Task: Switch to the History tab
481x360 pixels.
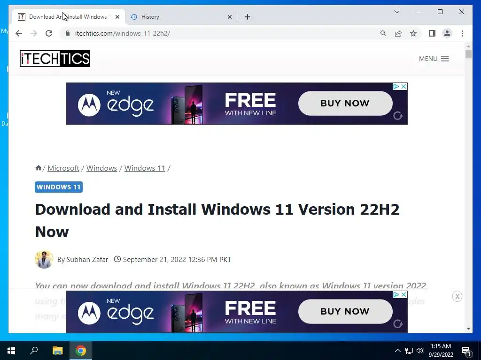Action: (x=181, y=17)
